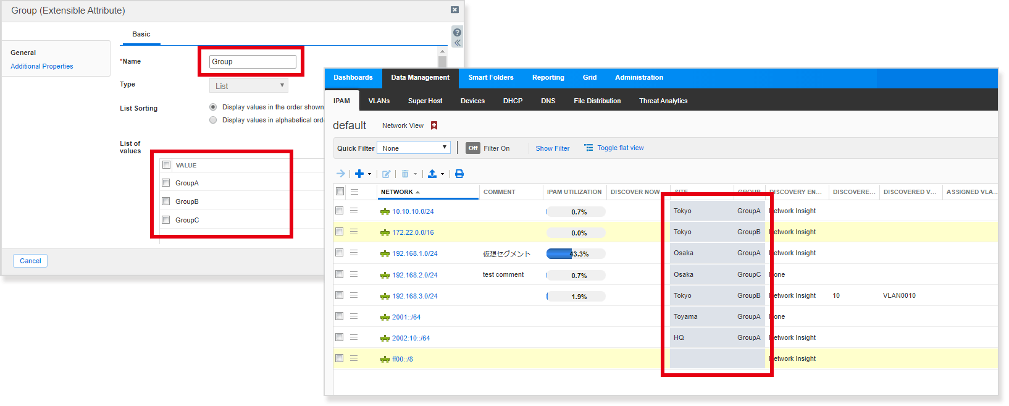Open the Quick Filter dropdown
Viewport: 1009px width, 406px height.
pyautogui.click(x=414, y=148)
